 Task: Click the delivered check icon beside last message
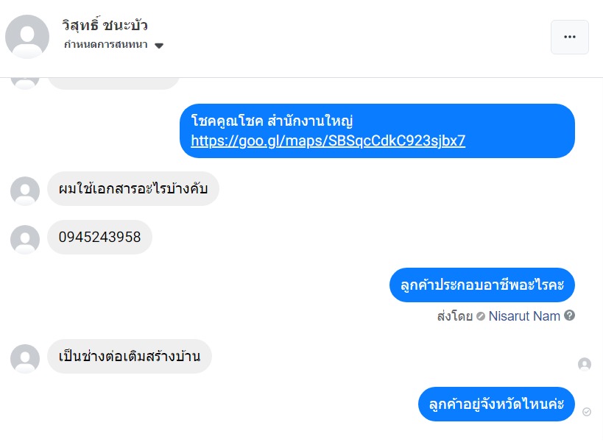(x=587, y=412)
